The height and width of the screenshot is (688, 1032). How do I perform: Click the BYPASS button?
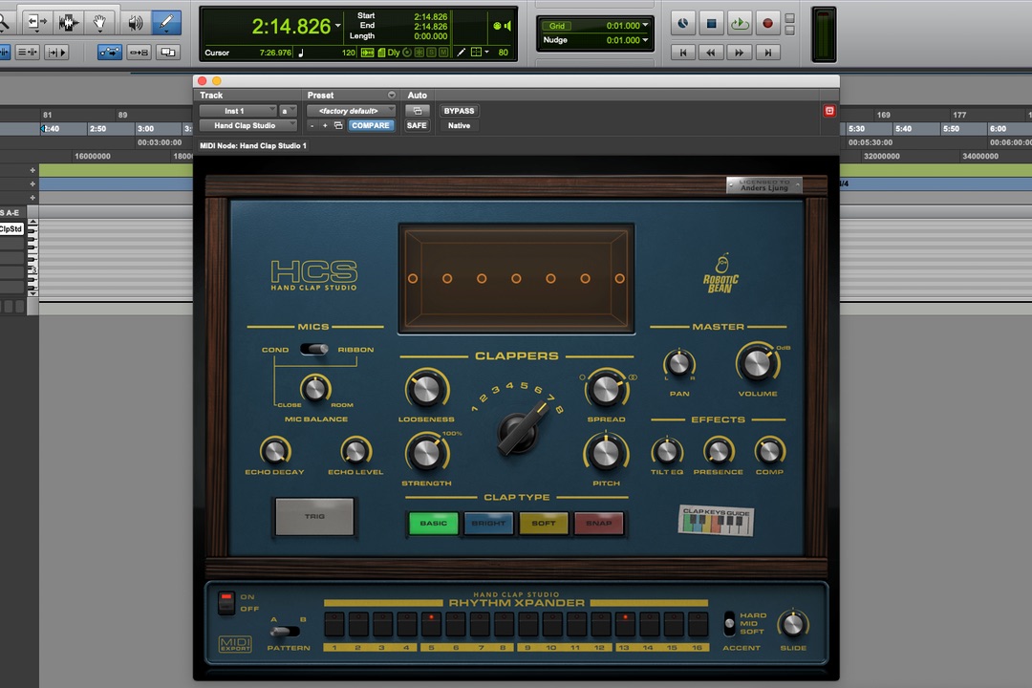459,111
